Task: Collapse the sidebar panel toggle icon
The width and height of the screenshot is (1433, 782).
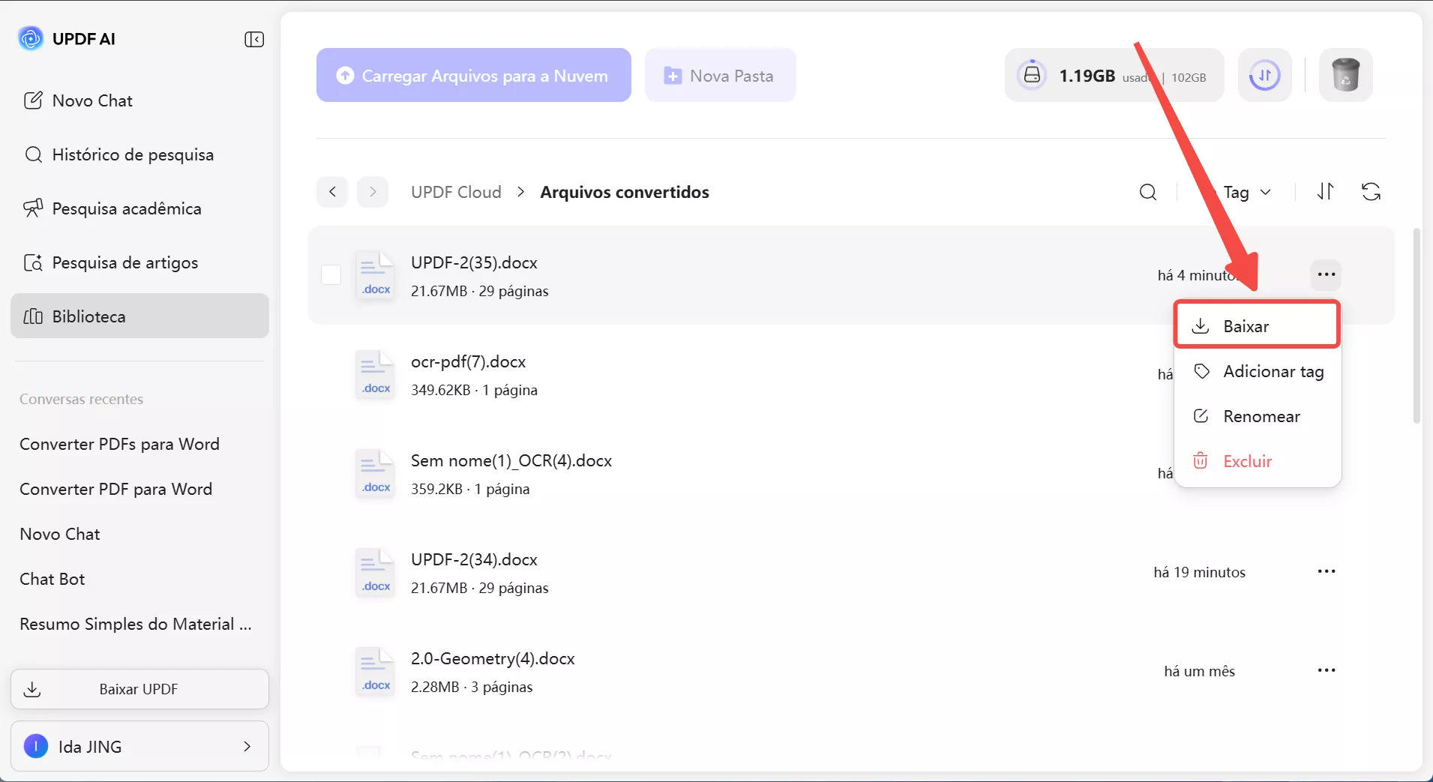Action: 254,39
